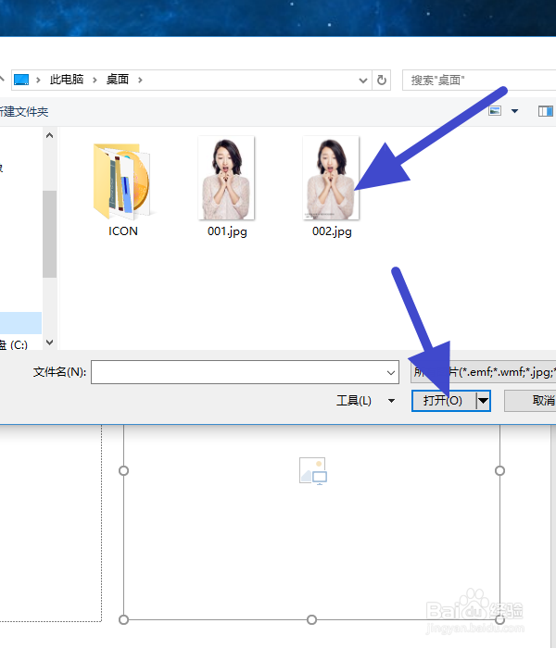Click the slide placeholder bottom-center handle

pyautogui.click(x=312, y=620)
